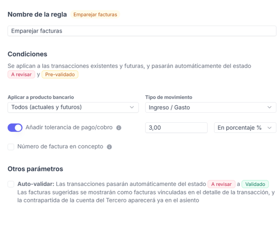Click the Condiciones heading
The width and height of the screenshot is (280, 226).
[x=27, y=54]
